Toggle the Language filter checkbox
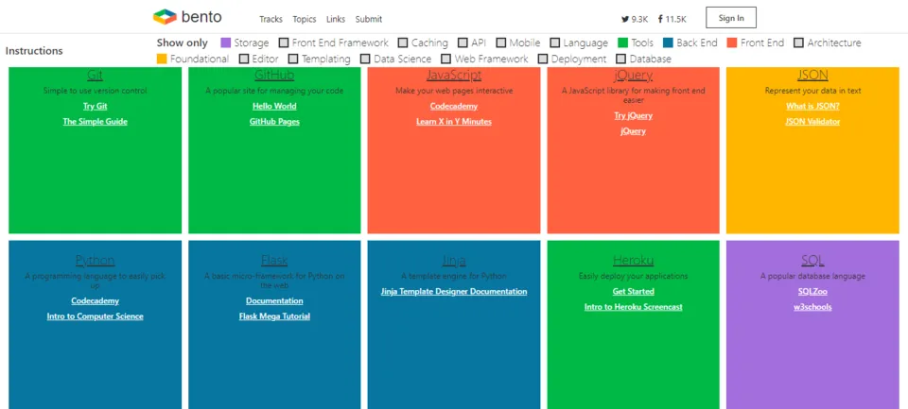The width and height of the screenshot is (908, 409). click(555, 43)
